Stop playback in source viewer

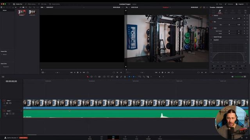pos(78,73)
